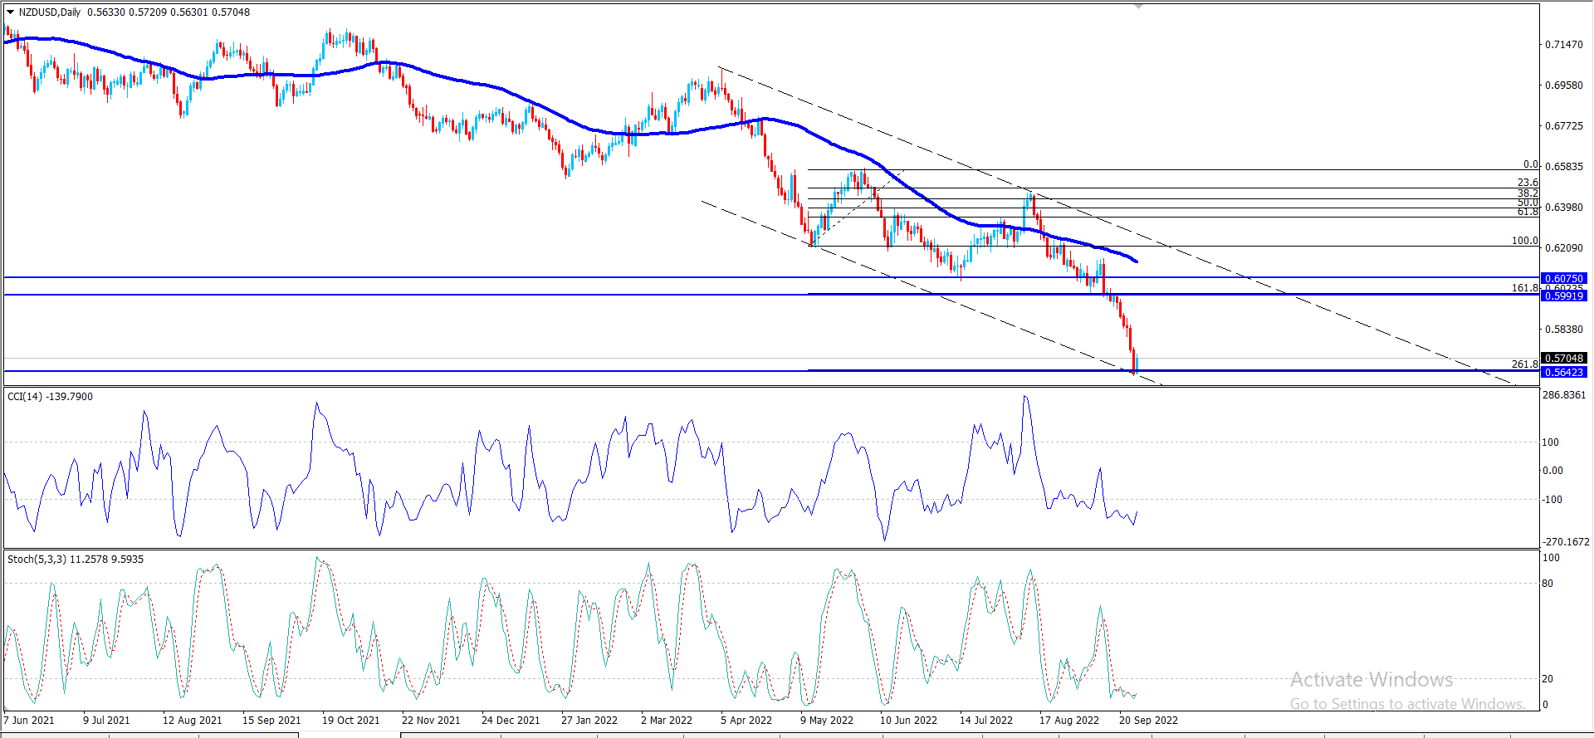The height and width of the screenshot is (738, 1594).
Task: Click the CCI scale value 286.8361
Action: click(x=1564, y=395)
